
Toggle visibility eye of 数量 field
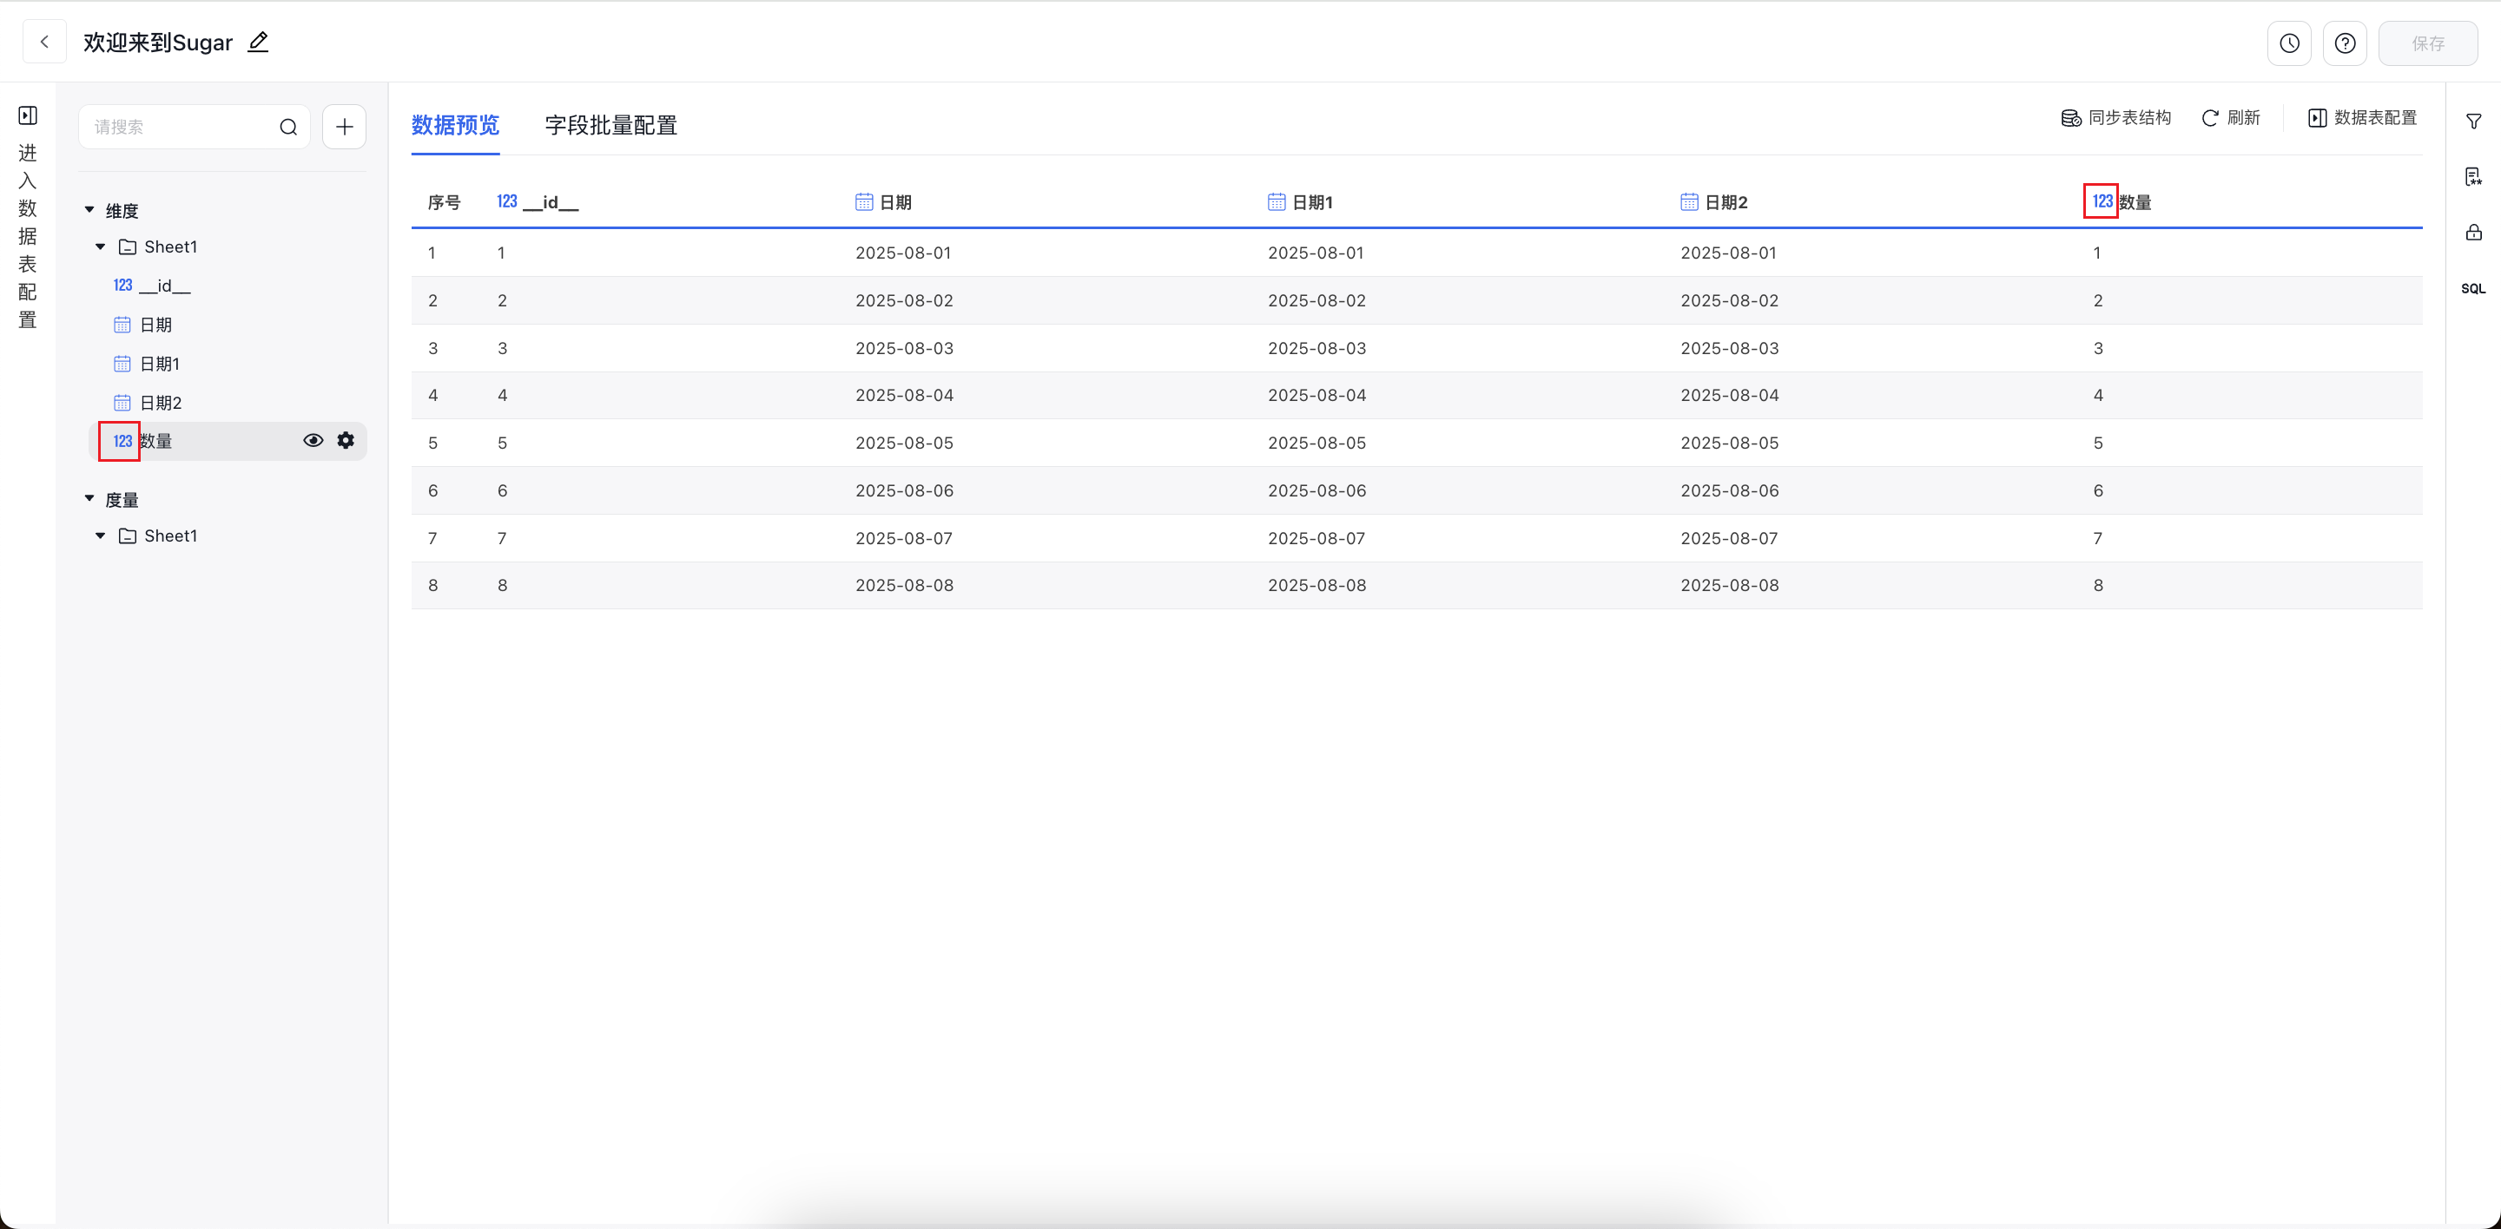(313, 440)
